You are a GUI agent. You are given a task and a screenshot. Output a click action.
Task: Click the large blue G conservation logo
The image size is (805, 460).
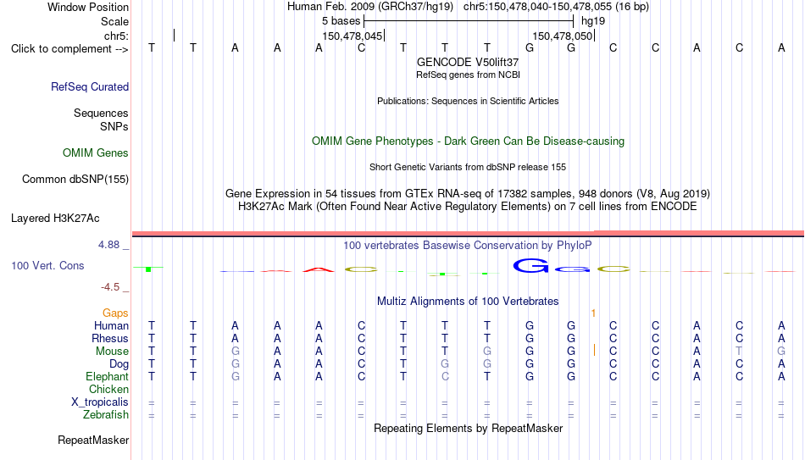tap(530, 265)
